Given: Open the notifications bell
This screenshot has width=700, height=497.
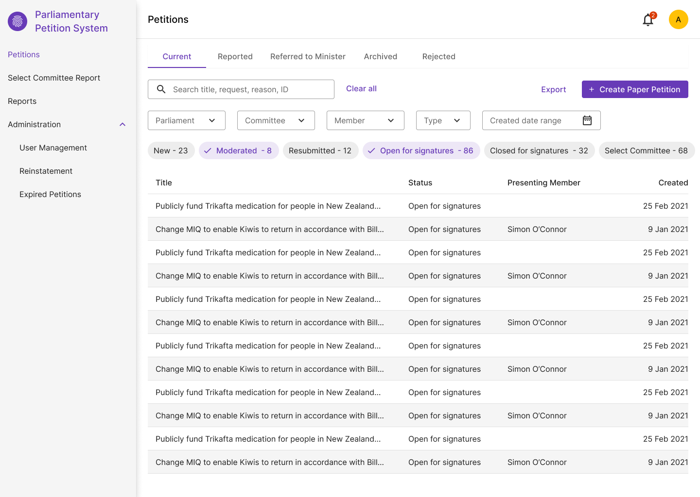Looking at the screenshot, I should pos(648,19).
